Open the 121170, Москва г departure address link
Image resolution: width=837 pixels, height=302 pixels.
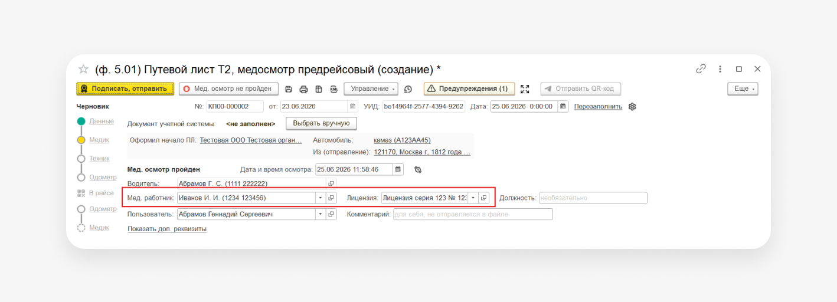422,152
